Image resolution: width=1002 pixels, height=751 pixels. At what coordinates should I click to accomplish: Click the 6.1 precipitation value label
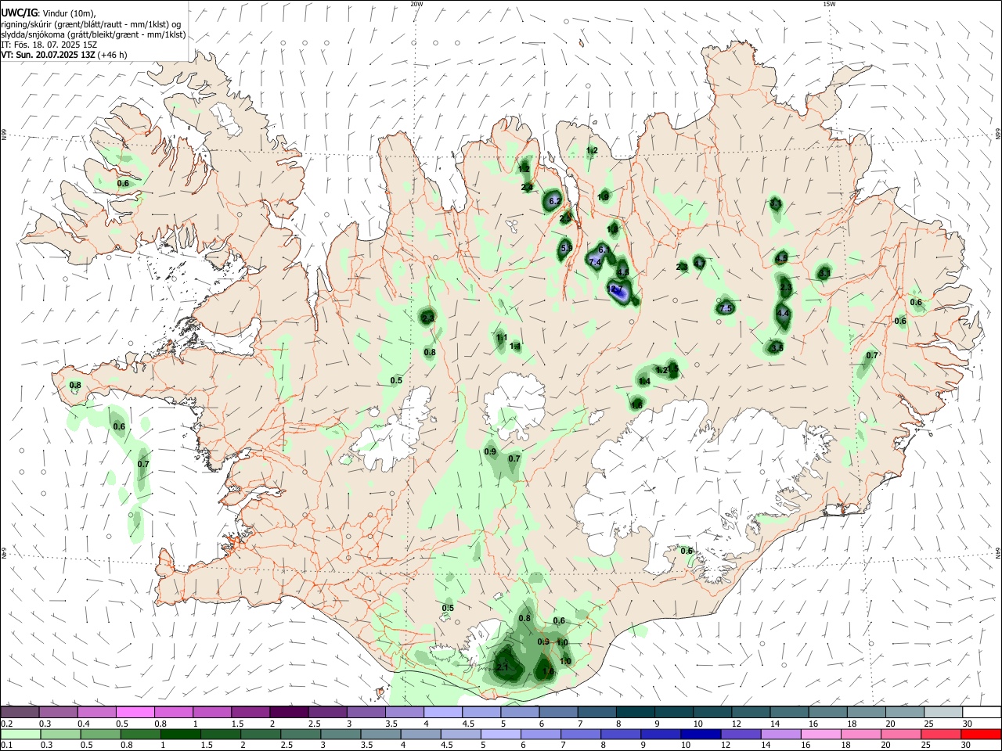[x=604, y=250]
